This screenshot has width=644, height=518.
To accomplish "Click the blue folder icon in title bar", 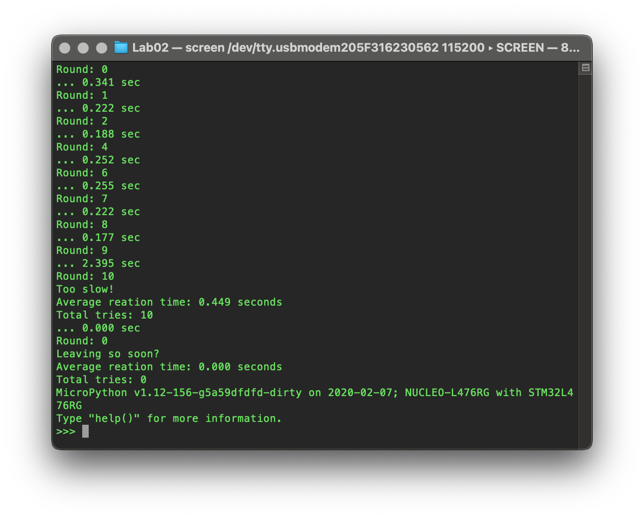I will (x=121, y=48).
